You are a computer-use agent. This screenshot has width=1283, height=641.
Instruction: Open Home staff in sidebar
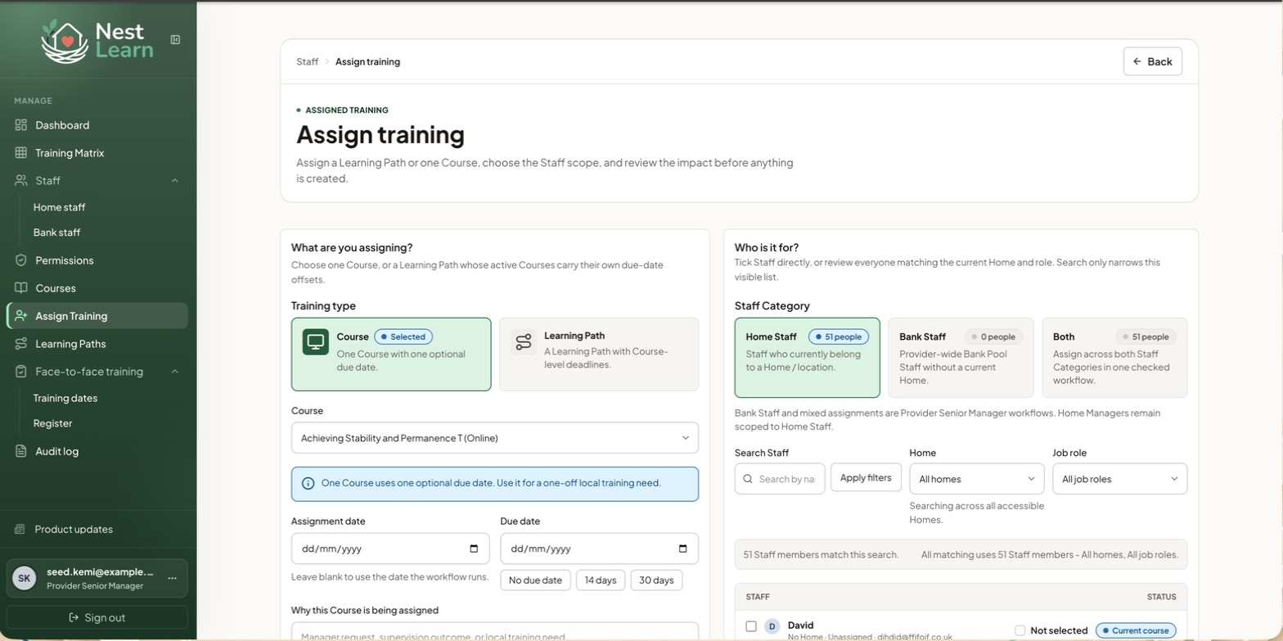59,208
